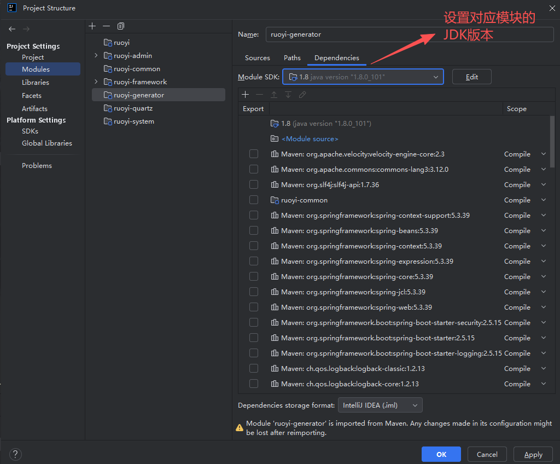Select the Dependencies tab

(337, 58)
